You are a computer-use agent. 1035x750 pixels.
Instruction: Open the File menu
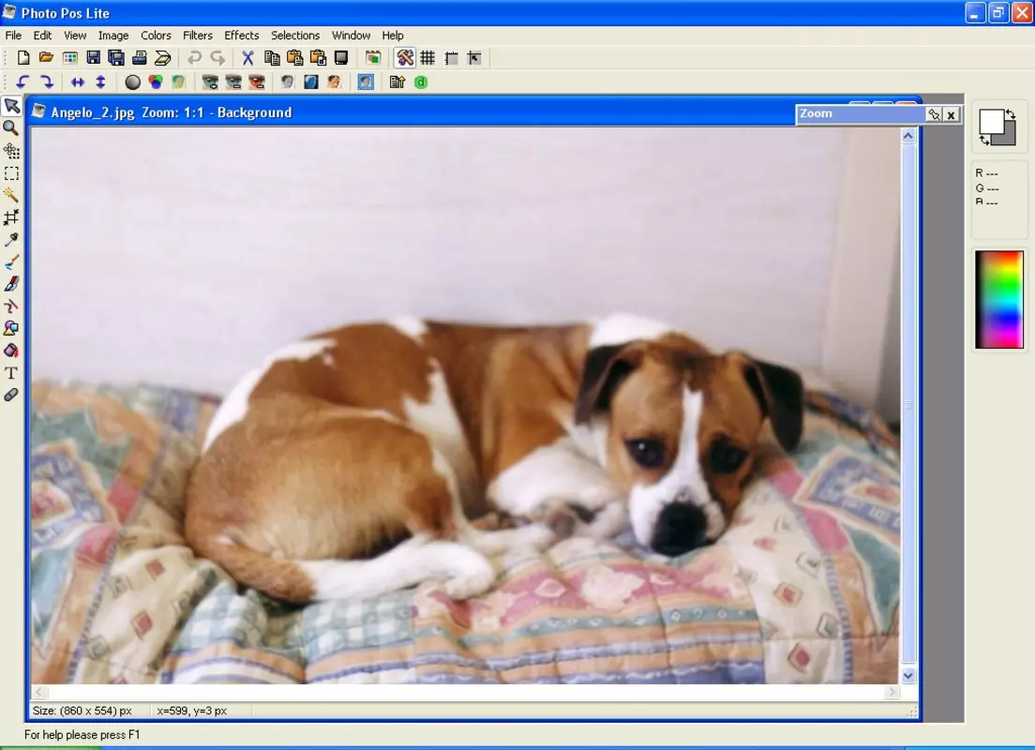(13, 35)
